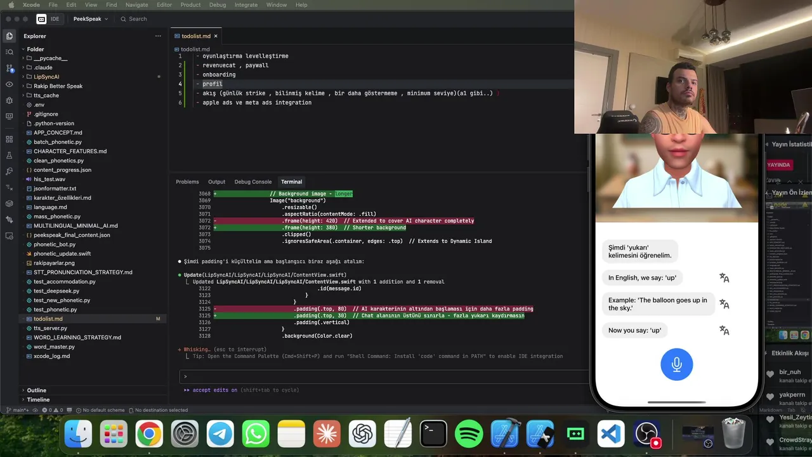Open the File menu

click(53, 4)
